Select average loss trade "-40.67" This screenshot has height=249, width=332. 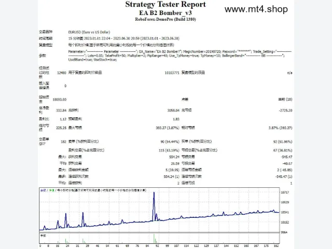click(287, 163)
